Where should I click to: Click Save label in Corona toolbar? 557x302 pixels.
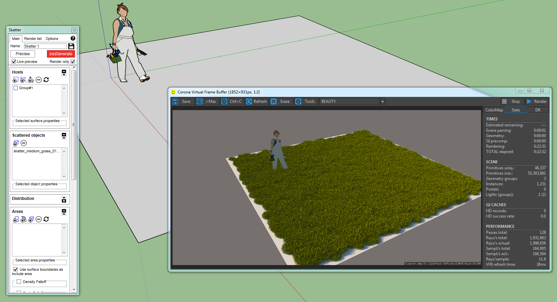click(186, 101)
